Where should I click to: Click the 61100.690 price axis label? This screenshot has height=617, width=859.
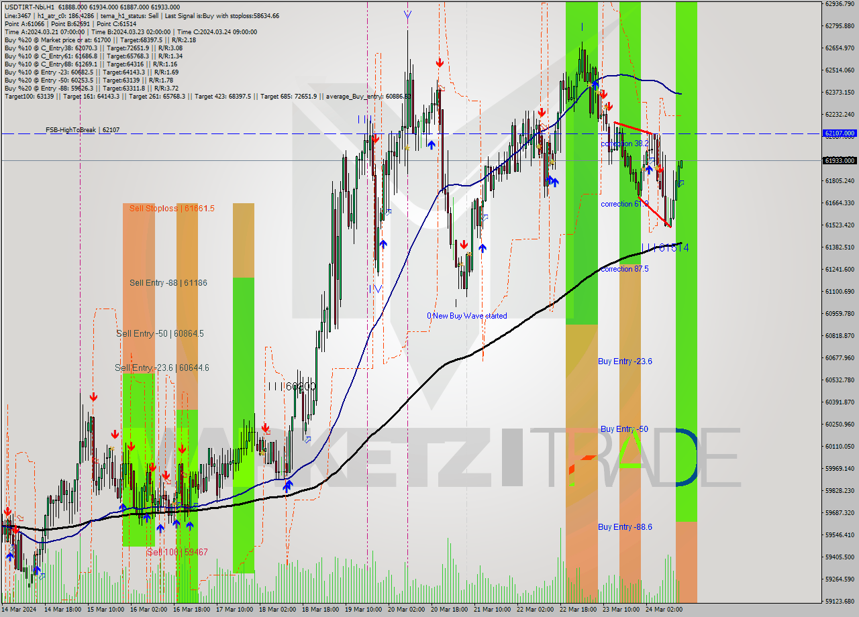coord(839,291)
